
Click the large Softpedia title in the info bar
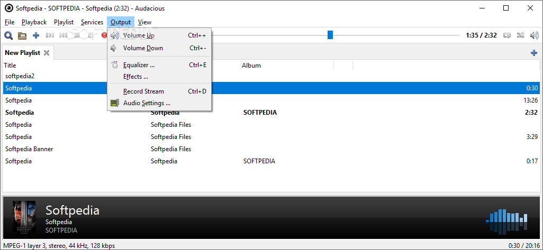pyautogui.click(x=73, y=210)
